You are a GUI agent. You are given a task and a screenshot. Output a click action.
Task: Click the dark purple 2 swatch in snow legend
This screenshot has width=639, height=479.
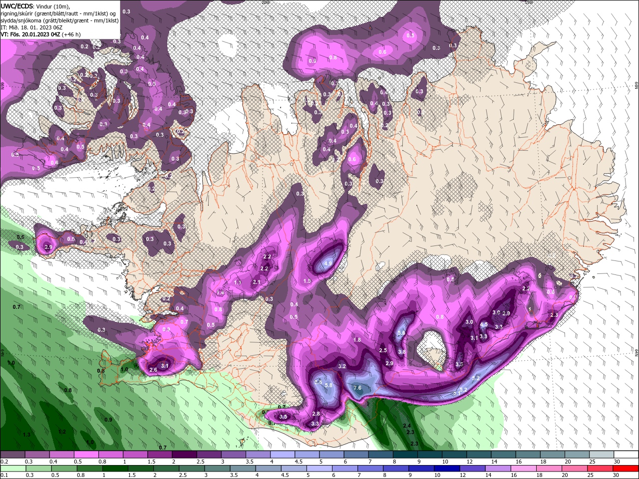click(x=184, y=455)
